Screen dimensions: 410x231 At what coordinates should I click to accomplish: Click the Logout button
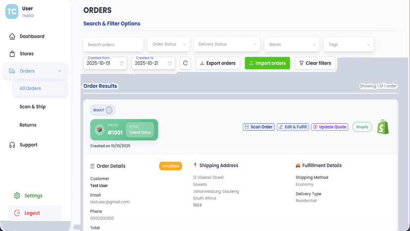pos(35,213)
